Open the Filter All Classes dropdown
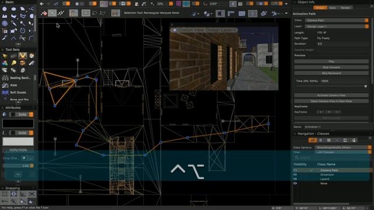 point(343,152)
